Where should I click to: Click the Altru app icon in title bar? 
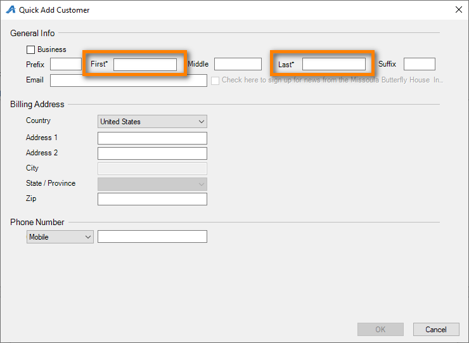click(11, 10)
